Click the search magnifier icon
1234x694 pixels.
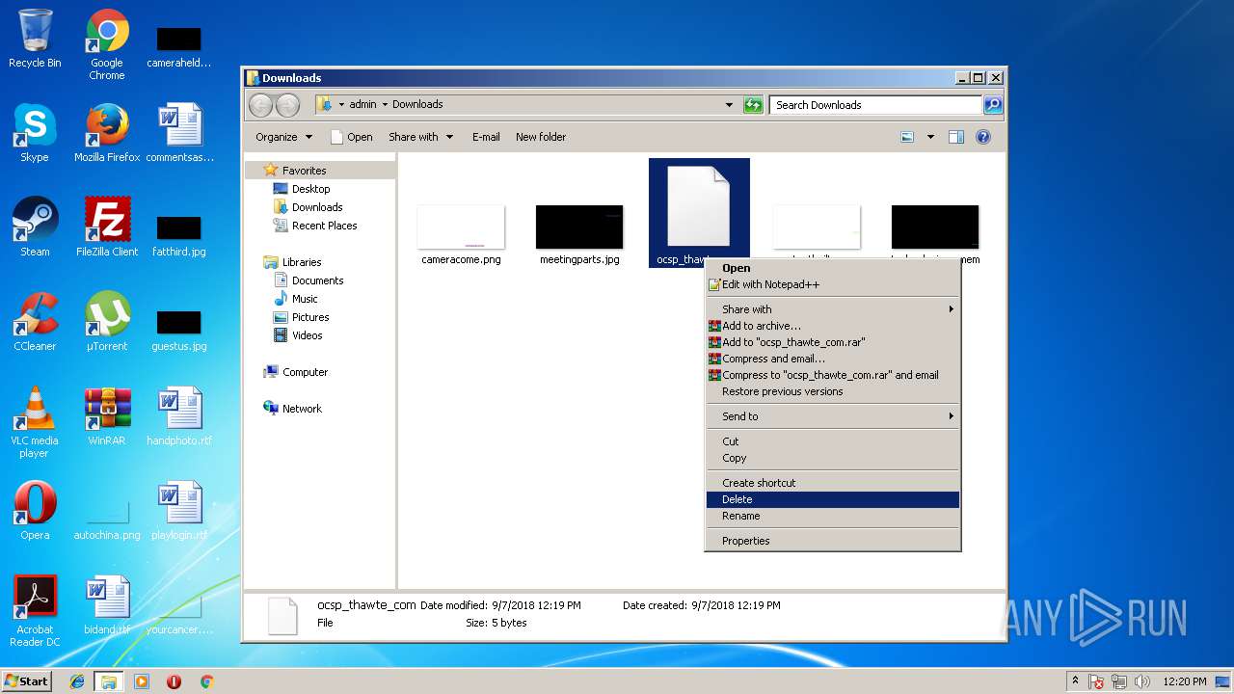click(x=992, y=105)
